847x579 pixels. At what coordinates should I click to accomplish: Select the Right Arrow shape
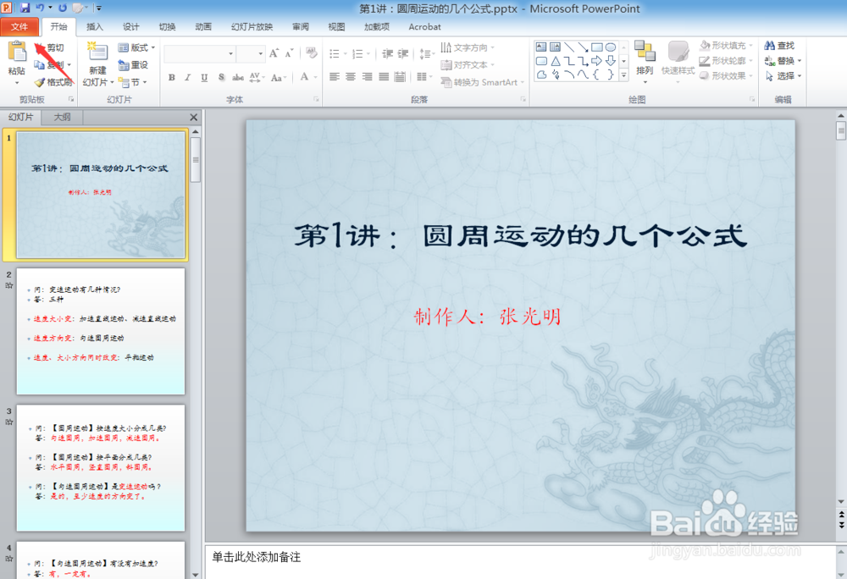[x=596, y=61]
